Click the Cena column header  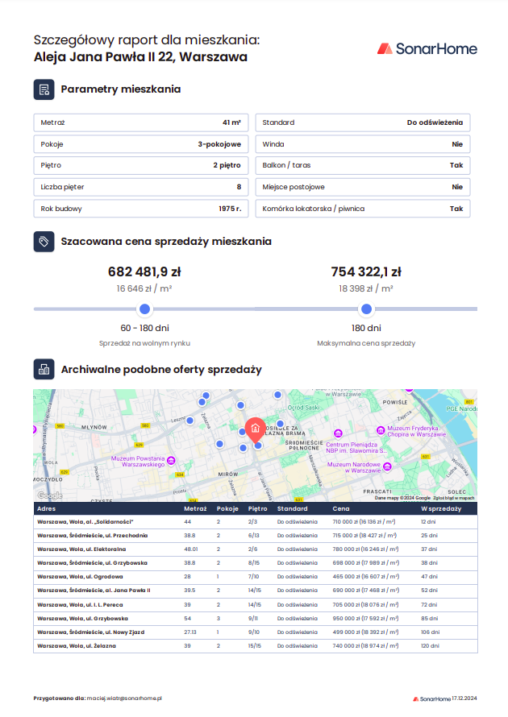[x=341, y=509]
